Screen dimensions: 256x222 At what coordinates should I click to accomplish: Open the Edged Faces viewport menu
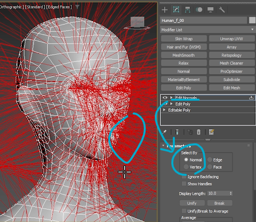pos(59,7)
